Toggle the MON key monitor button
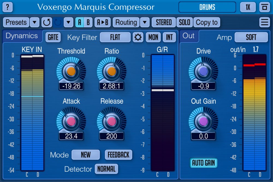This screenshot has width=273, height=182. (x=153, y=37)
